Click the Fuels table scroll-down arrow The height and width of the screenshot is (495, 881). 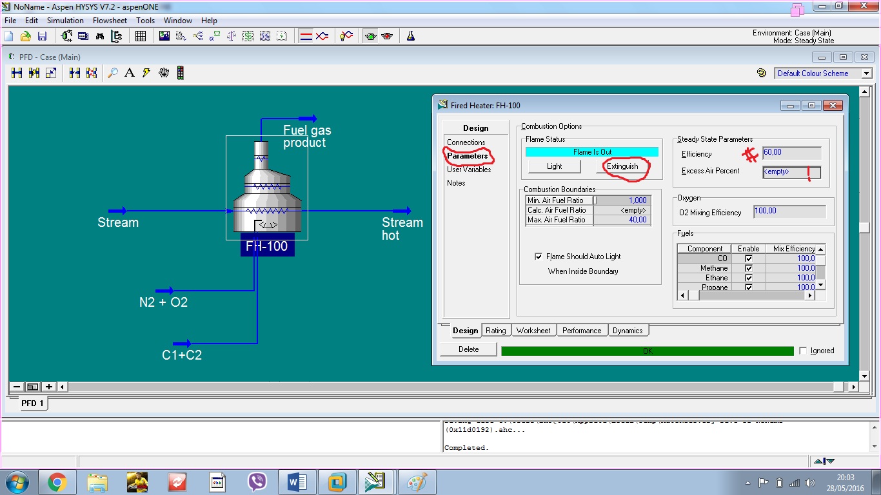[821, 286]
